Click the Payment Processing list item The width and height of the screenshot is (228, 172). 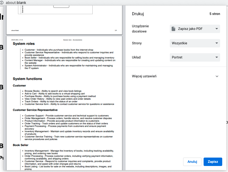tap(65, 127)
